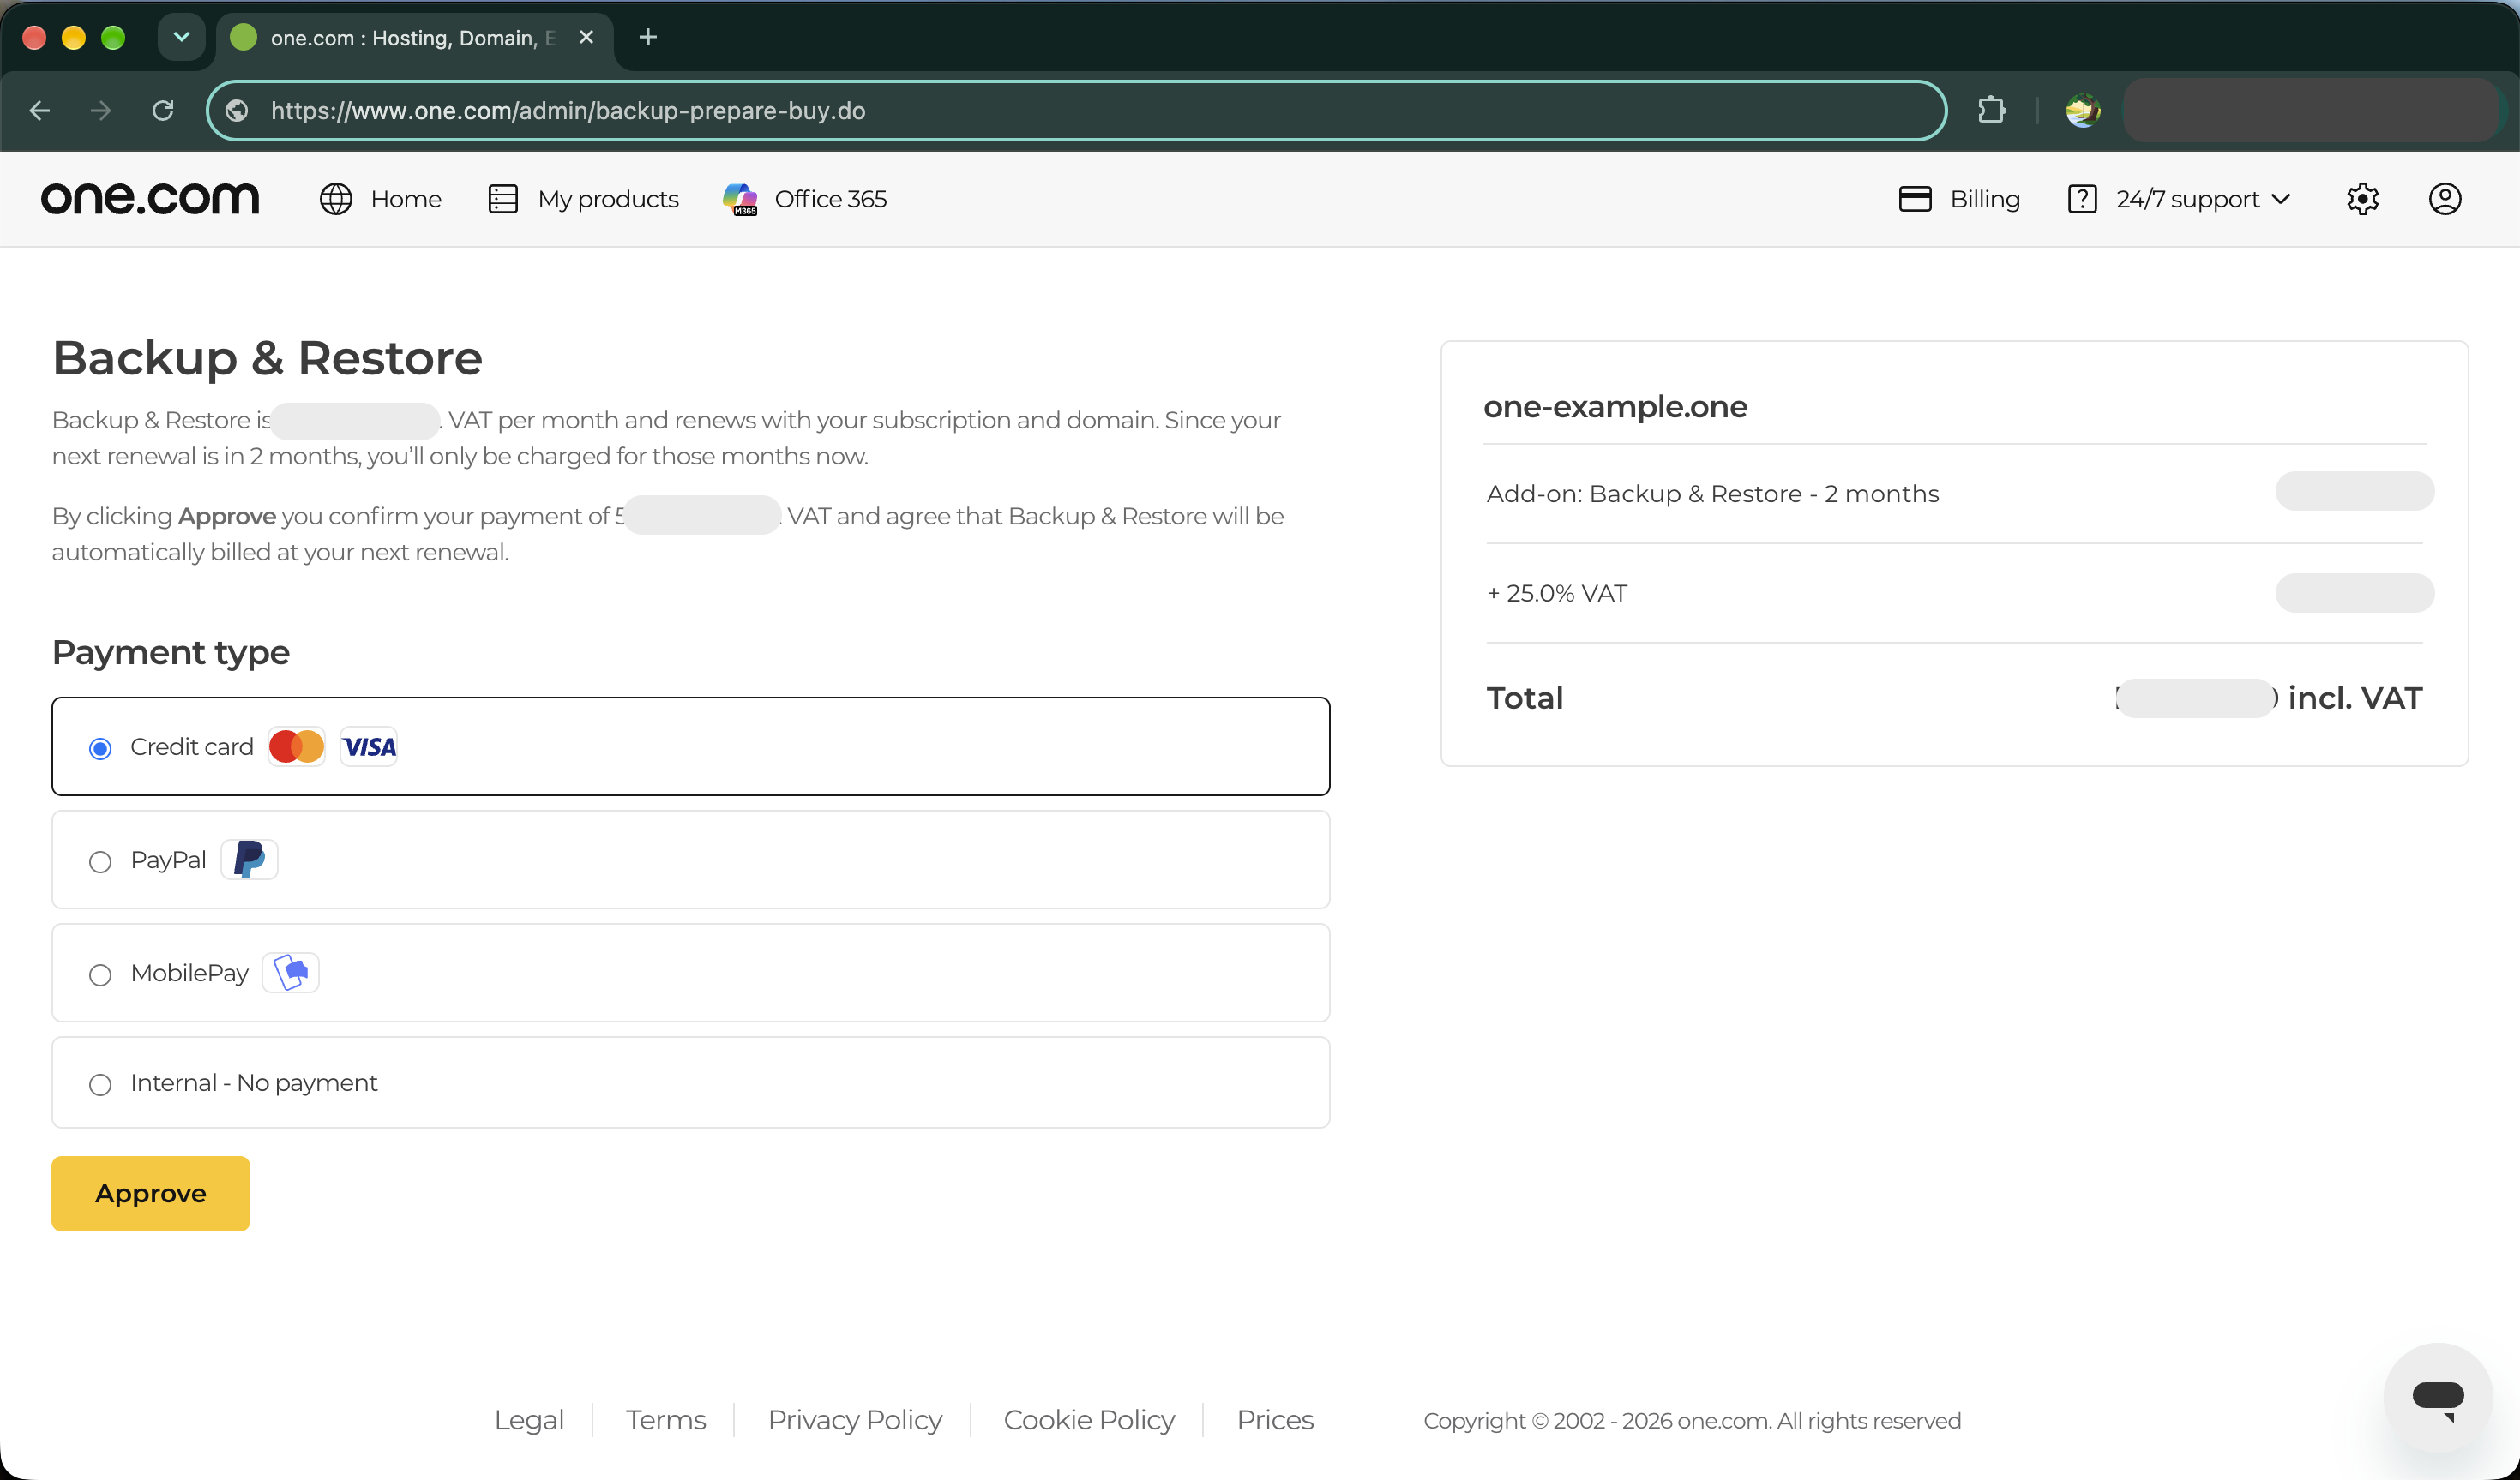This screenshot has width=2520, height=1480.
Task: Open the Office 365 menu item
Action: (805, 199)
